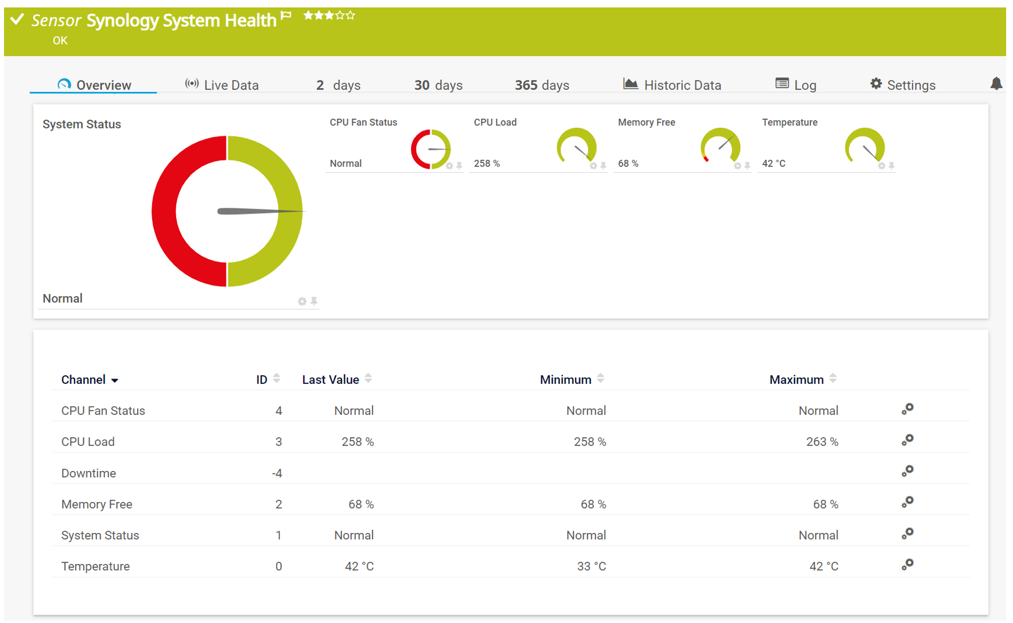Open channel settings gear for Downtime row
The width and height of the screenshot is (1013, 623).
907,470
